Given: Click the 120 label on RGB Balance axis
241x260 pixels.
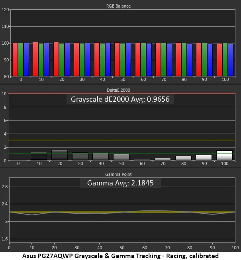Looking at the screenshot, I should [x=5, y=10].
